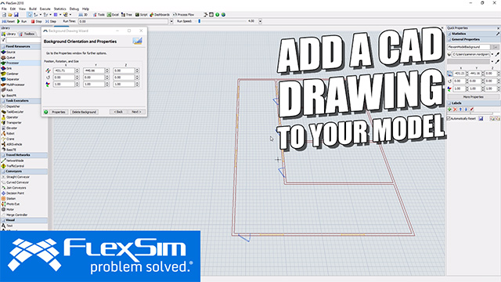Start the model with the Run button
The width and height of the screenshot is (501, 282).
22,21
